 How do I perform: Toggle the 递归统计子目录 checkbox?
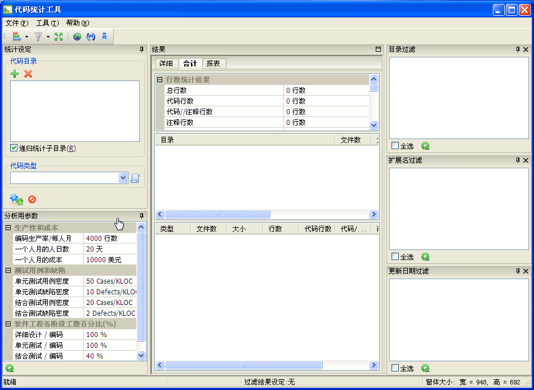click(14, 148)
